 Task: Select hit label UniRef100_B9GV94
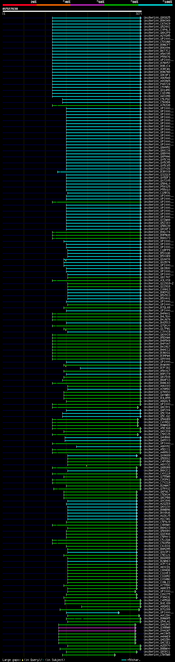click(x=157, y=48)
